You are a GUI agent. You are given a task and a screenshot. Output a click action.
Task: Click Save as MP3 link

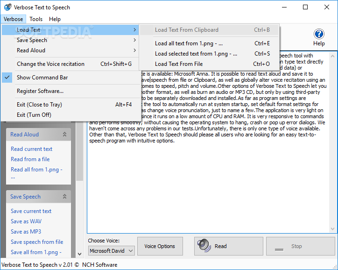(26, 232)
